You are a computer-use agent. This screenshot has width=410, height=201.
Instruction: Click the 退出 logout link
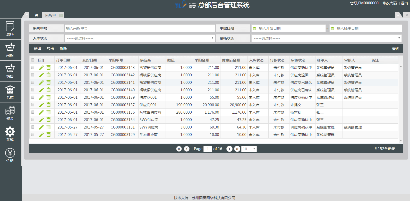pos(404,3)
